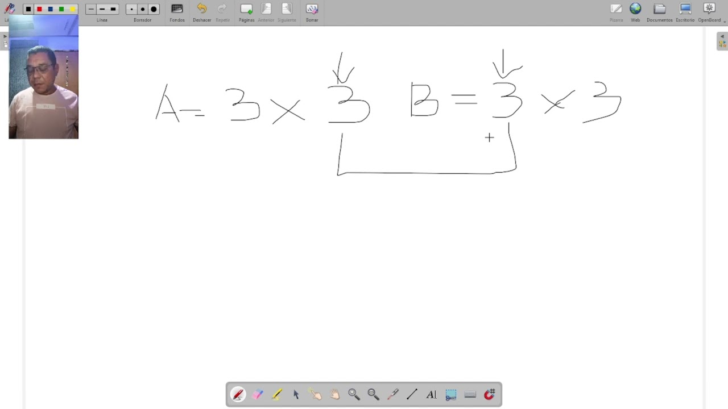Select the Pen tool in bottom palette
Image resolution: width=728 pixels, height=409 pixels.
238,394
